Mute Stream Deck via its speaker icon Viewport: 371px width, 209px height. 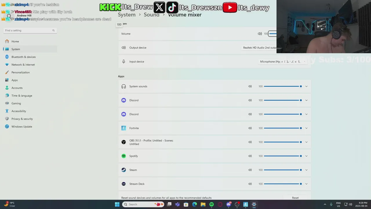pyautogui.click(x=250, y=184)
